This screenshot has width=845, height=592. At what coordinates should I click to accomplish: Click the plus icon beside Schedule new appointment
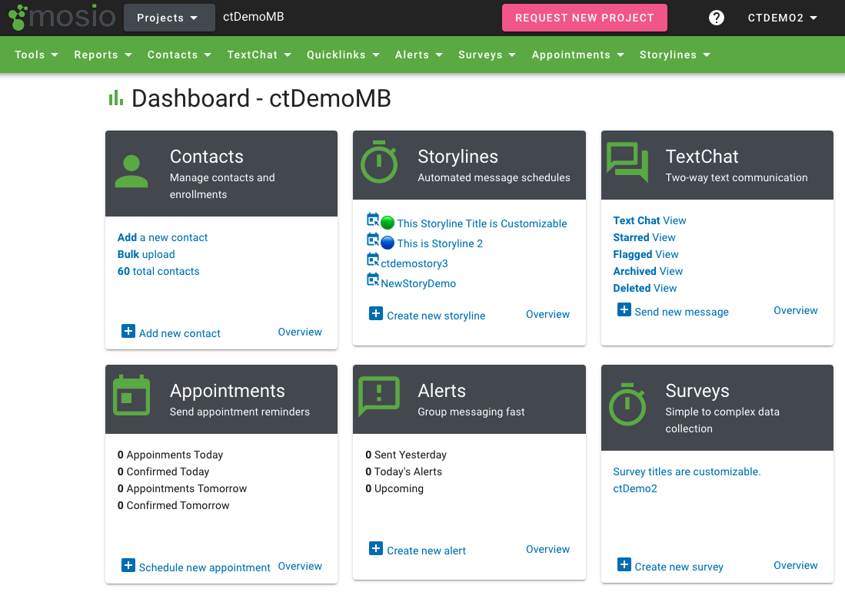coord(128,566)
